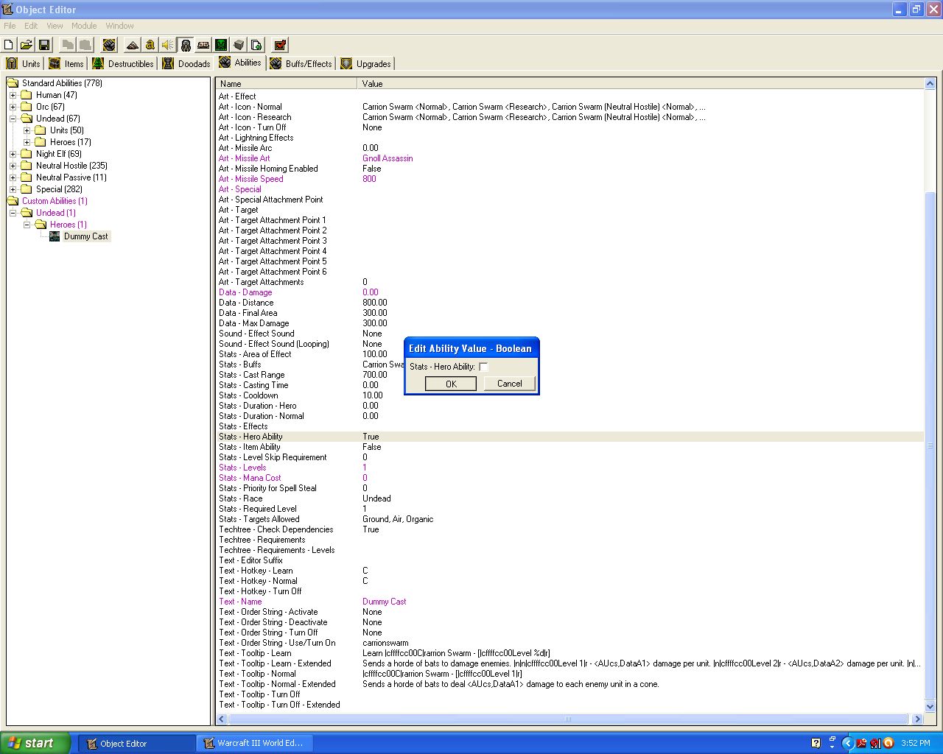Click the horizontal scrollbar right arrow
The image size is (943, 754).
point(917,719)
